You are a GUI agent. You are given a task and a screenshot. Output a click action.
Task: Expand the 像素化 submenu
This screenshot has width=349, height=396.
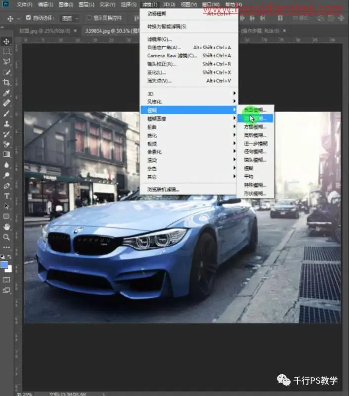point(189,152)
